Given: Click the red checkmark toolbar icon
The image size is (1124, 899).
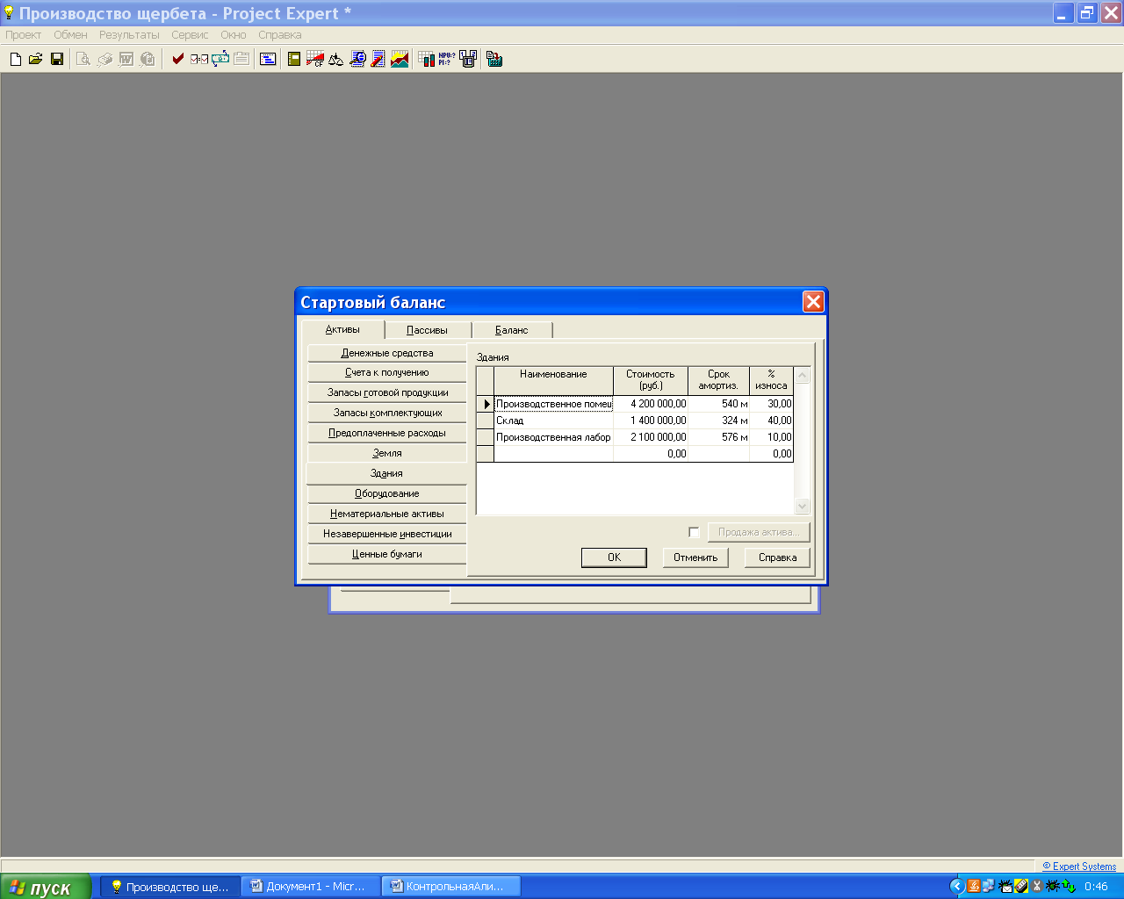Looking at the screenshot, I should (178, 59).
